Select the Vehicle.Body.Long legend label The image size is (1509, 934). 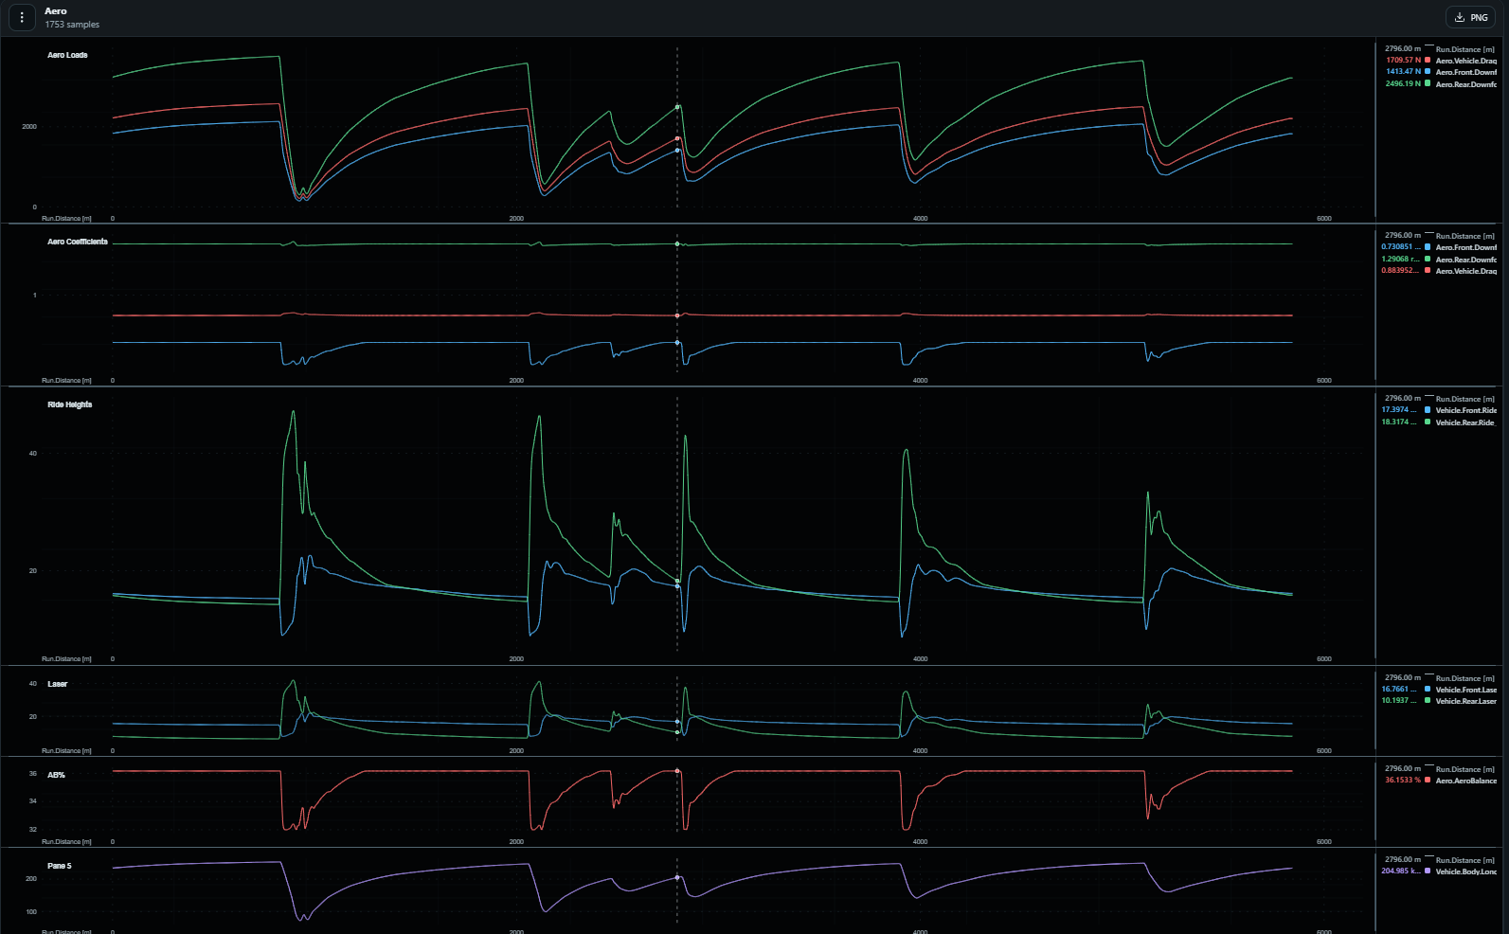[x=1466, y=871]
